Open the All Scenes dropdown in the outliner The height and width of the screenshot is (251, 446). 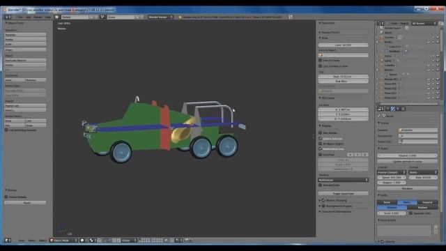coord(424,23)
